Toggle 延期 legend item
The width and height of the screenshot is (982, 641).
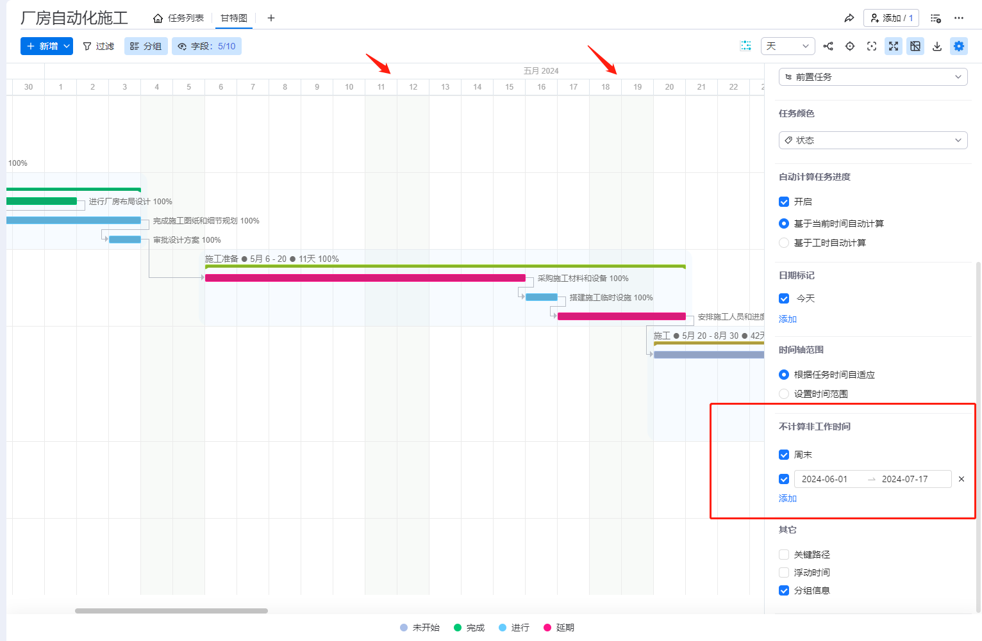click(x=559, y=628)
